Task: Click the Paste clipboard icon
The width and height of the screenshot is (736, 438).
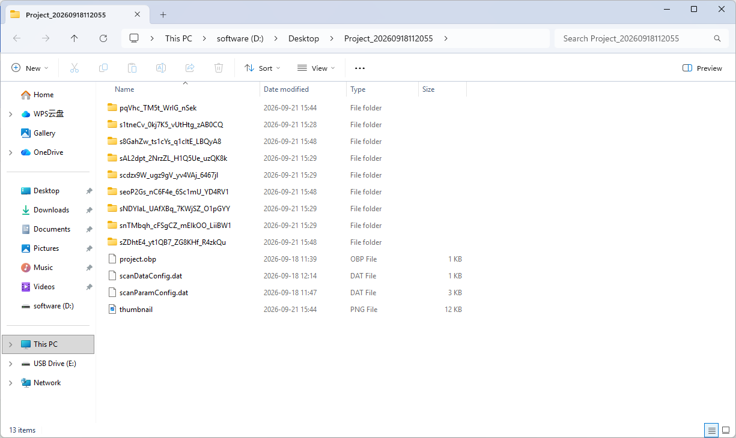Action: 132,68
